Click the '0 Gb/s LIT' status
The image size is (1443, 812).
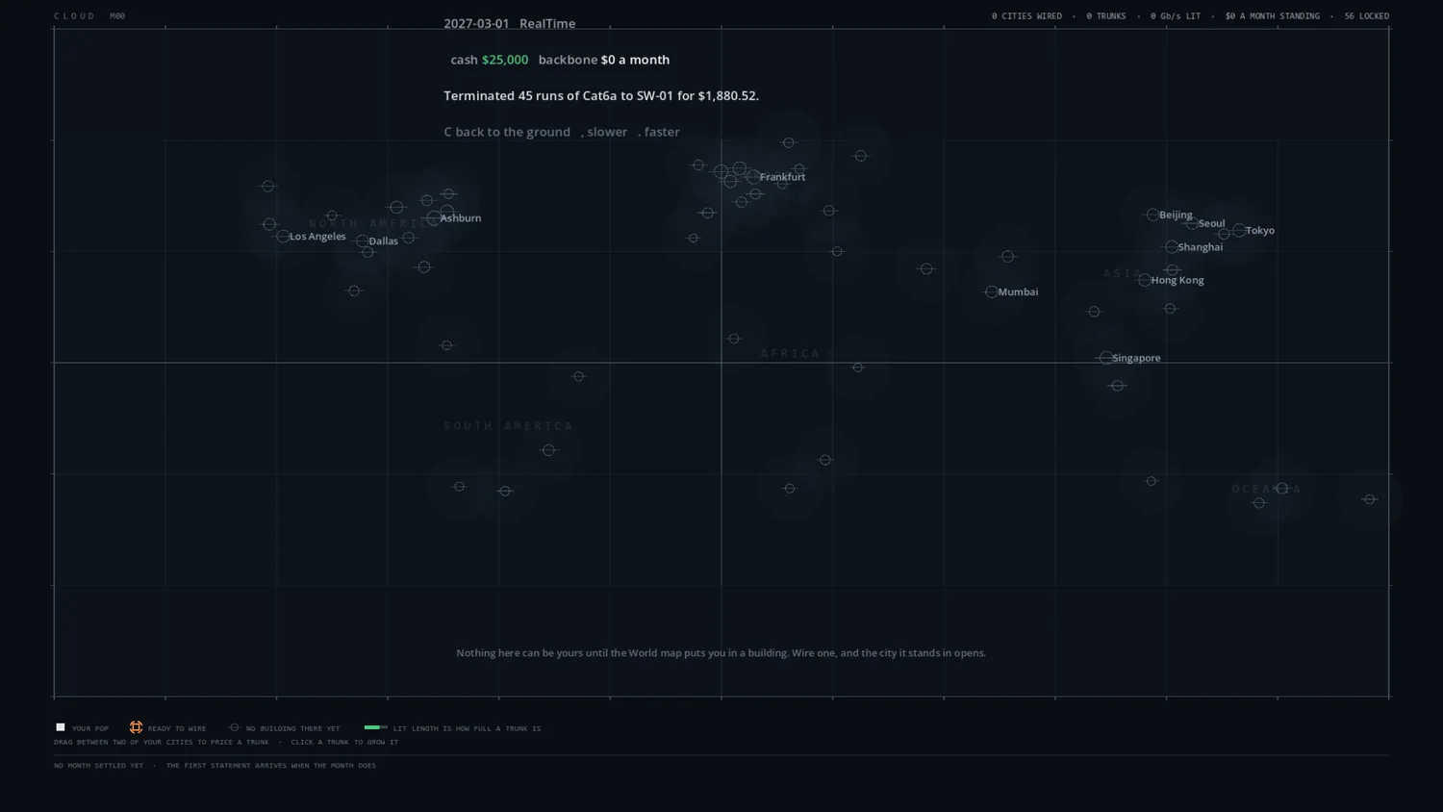pos(1176,16)
